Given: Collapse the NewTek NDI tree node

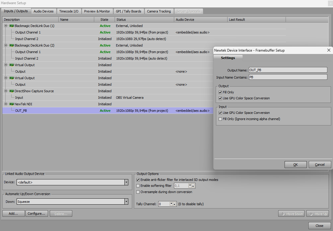Looking at the screenshot, I should [6, 104].
